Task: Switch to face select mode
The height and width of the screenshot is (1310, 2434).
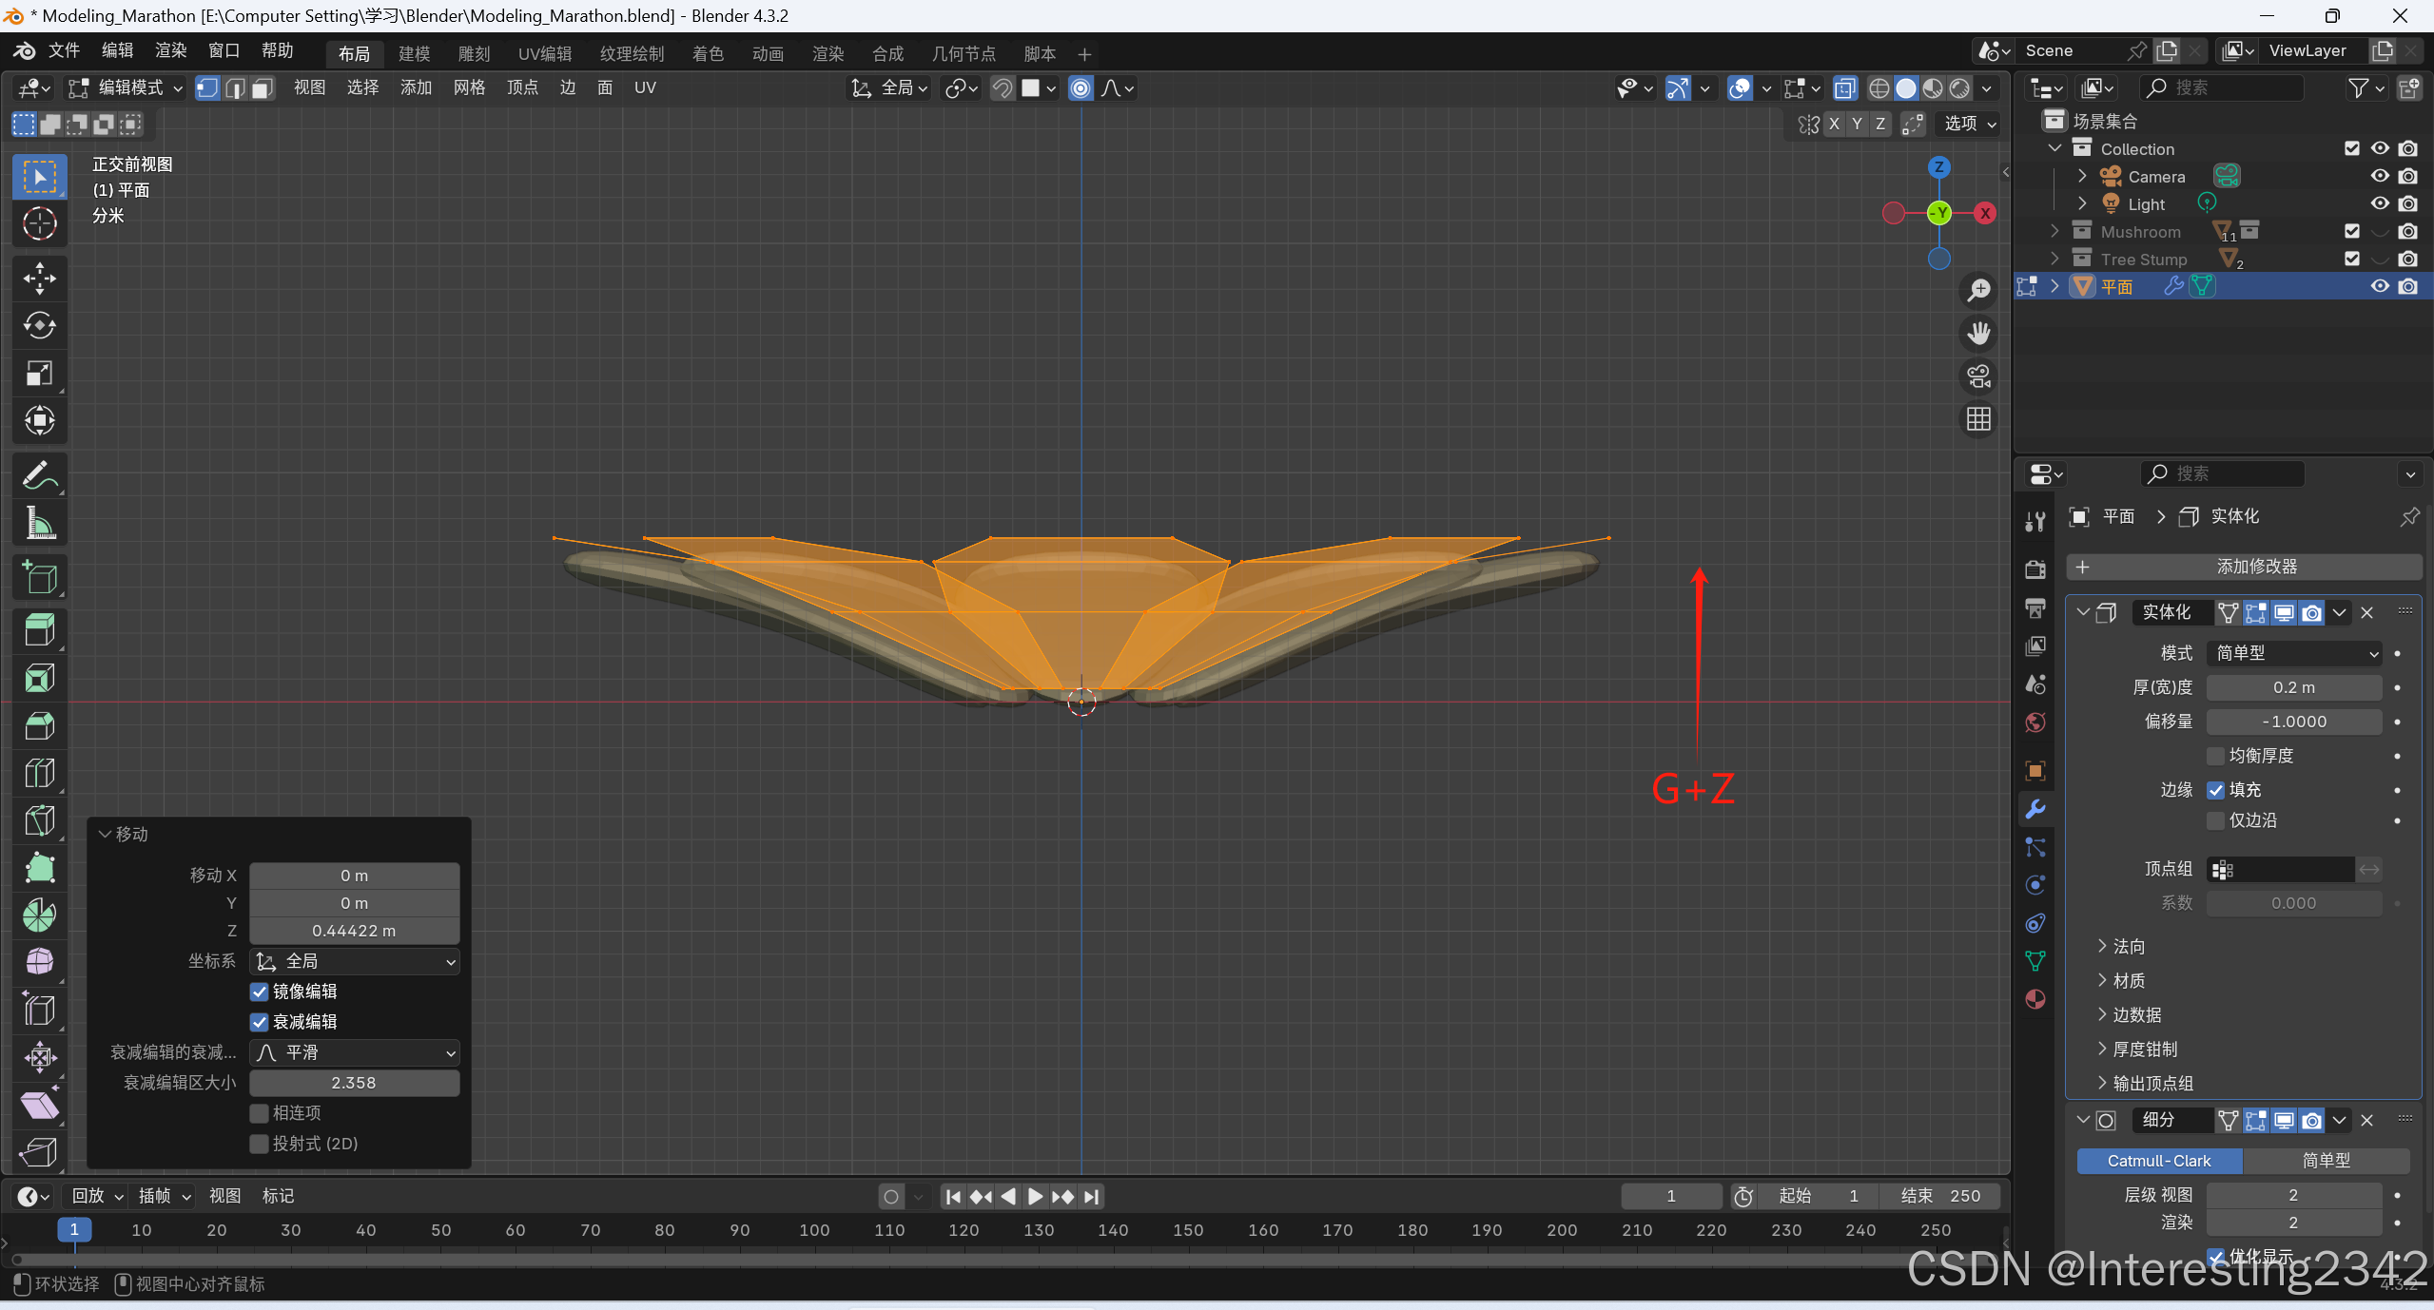Action: pos(263,88)
